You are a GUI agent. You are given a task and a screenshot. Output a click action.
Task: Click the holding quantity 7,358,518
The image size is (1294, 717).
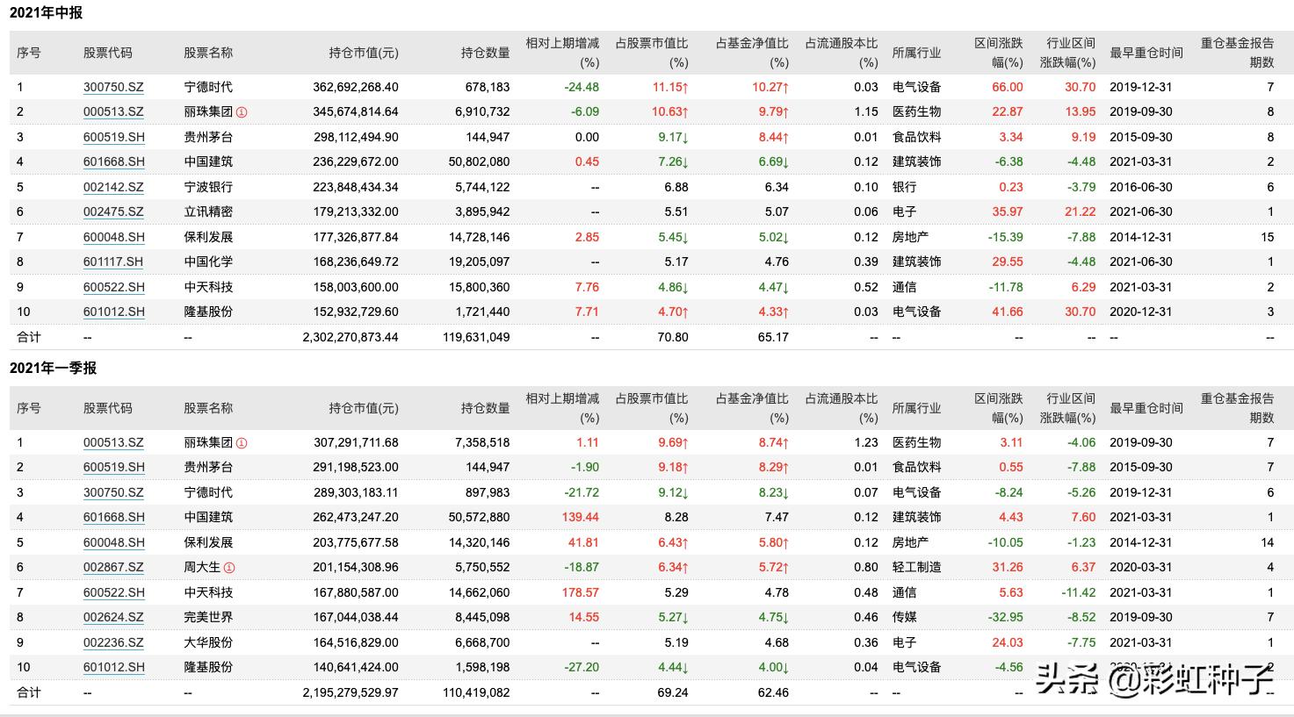click(482, 442)
